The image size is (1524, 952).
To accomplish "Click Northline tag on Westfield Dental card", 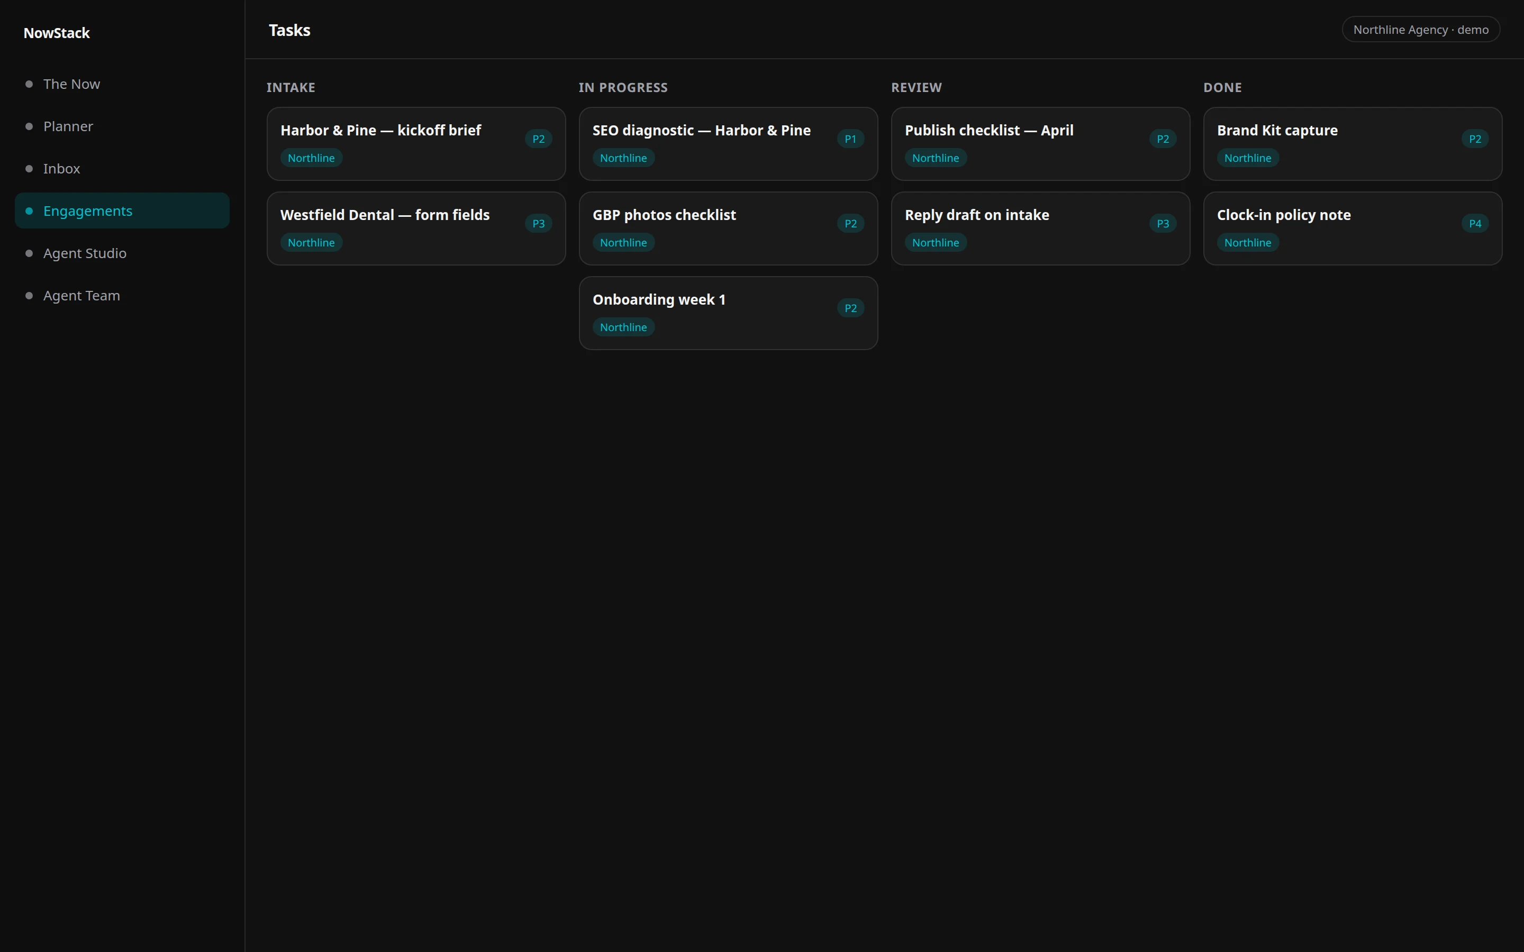I will point(311,242).
